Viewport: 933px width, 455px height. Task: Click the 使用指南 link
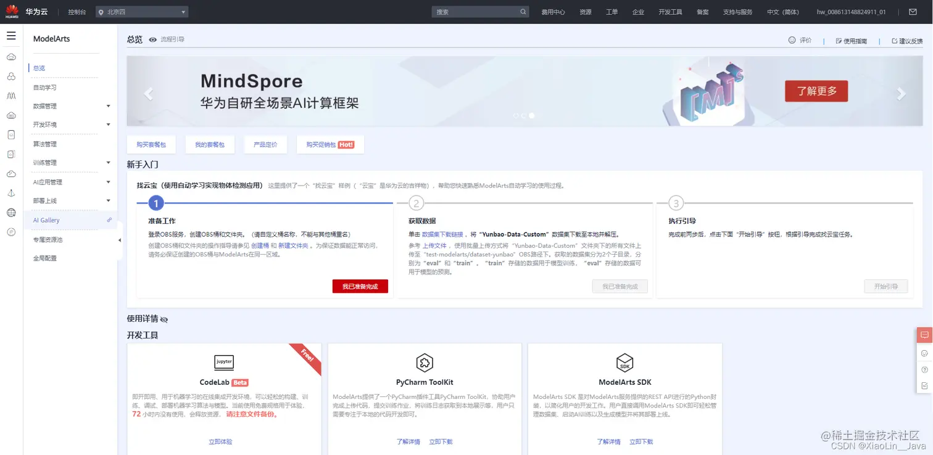[851, 41]
